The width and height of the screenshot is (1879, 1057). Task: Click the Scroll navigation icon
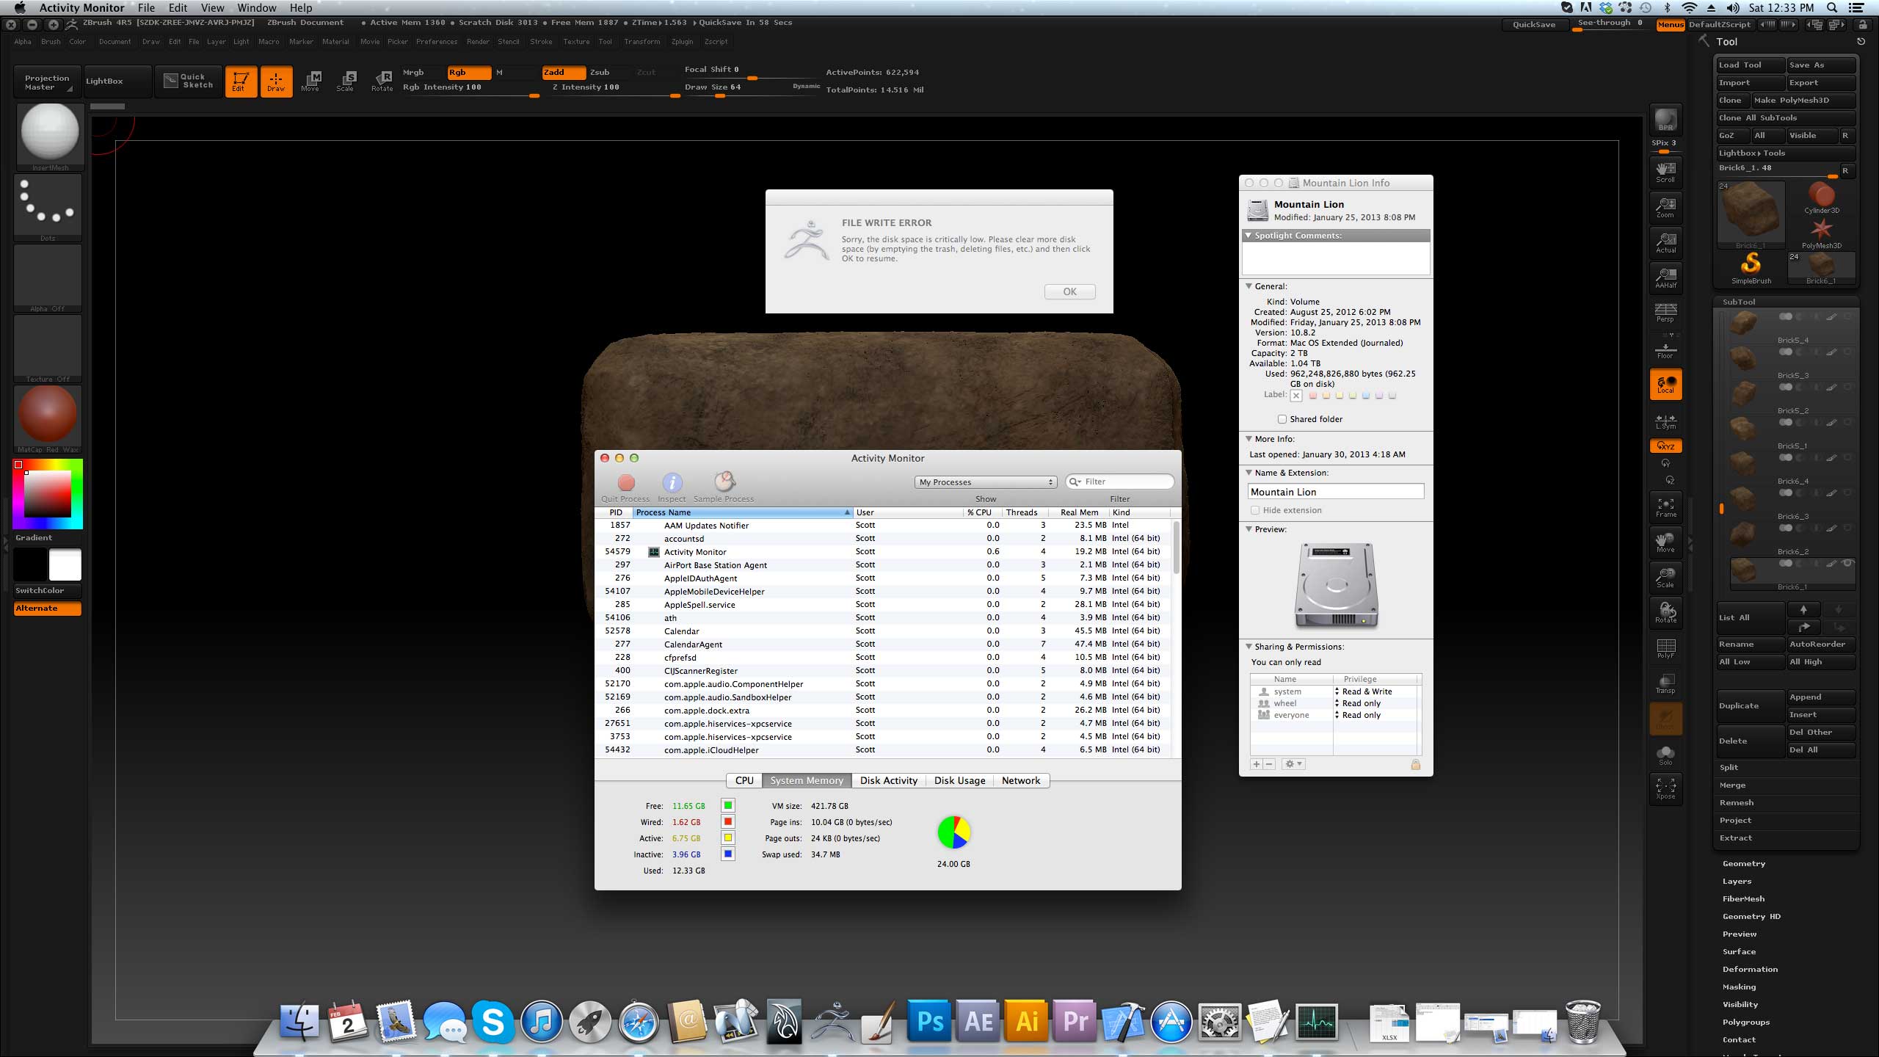pos(1665,172)
